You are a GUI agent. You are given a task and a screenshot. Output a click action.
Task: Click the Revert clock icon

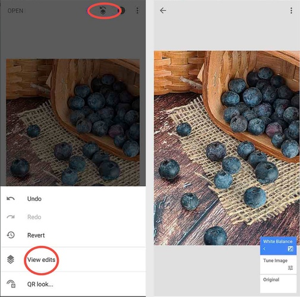click(x=11, y=235)
